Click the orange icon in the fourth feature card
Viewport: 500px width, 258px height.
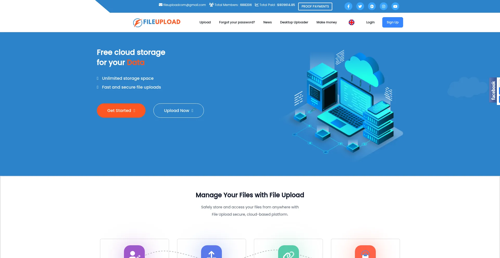click(x=365, y=252)
